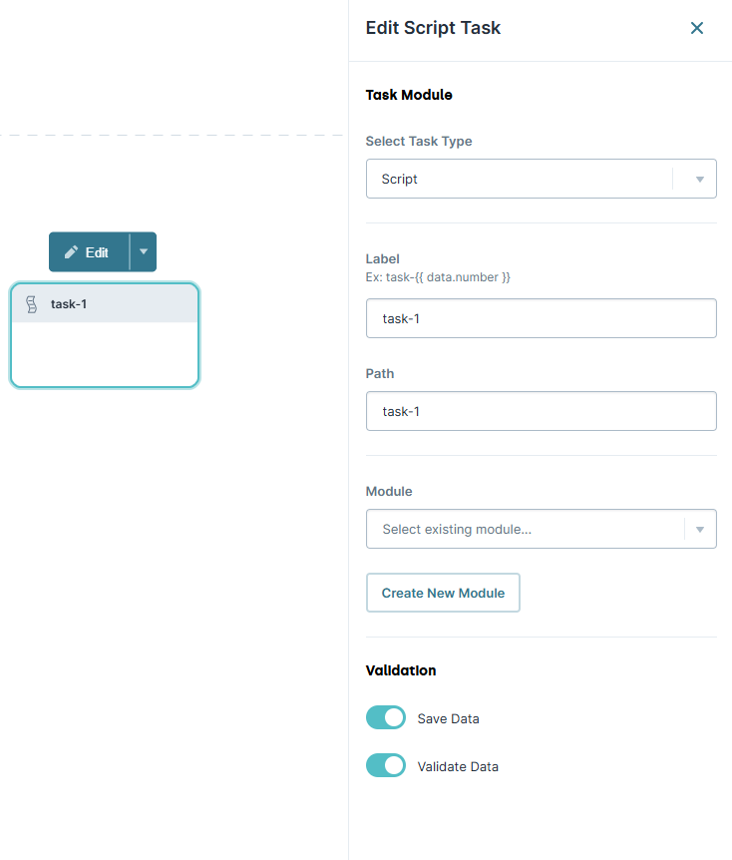Click the Label input containing task-1
Image resolution: width=732 pixels, height=860 pixels.
pyautogui.click(x=541, y=317)
